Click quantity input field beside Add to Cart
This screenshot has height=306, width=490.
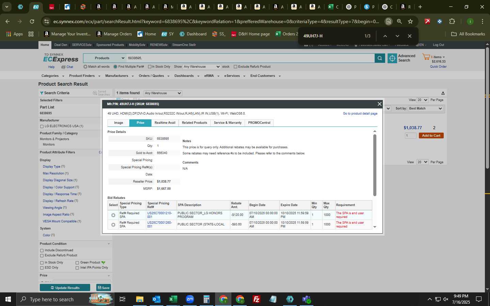[410, 136]
